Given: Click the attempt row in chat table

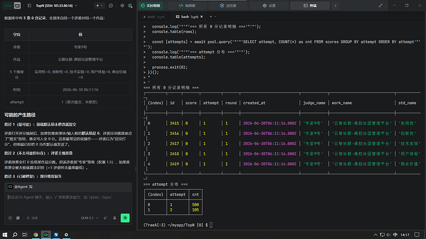Looking at the screenshot, I should [68, 102].
